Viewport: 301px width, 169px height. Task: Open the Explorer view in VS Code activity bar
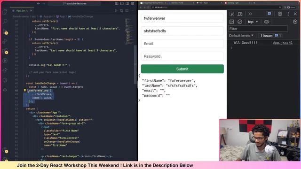(x=5, y=12)
